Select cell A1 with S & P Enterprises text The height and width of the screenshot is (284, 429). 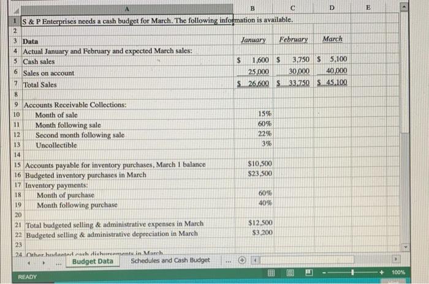(127, 20)
